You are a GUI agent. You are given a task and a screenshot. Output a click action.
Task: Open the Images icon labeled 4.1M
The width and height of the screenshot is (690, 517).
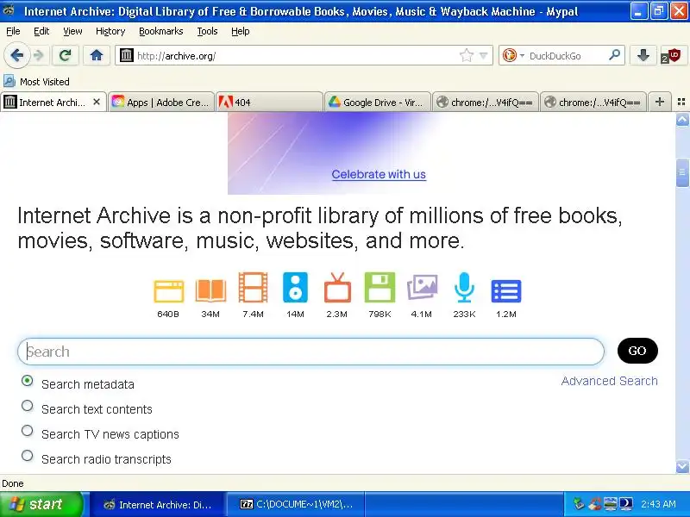coord(422,288)
